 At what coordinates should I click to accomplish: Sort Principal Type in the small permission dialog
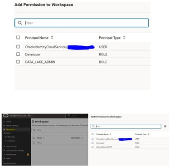(148, 134)
